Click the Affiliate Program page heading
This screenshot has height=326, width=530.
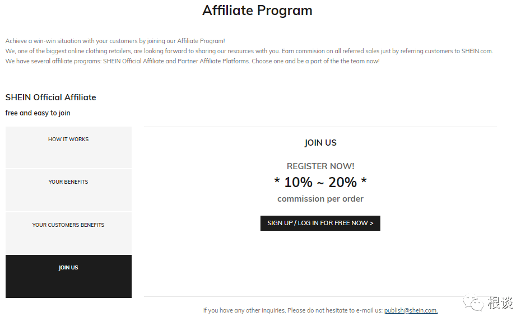click(257, 11)
